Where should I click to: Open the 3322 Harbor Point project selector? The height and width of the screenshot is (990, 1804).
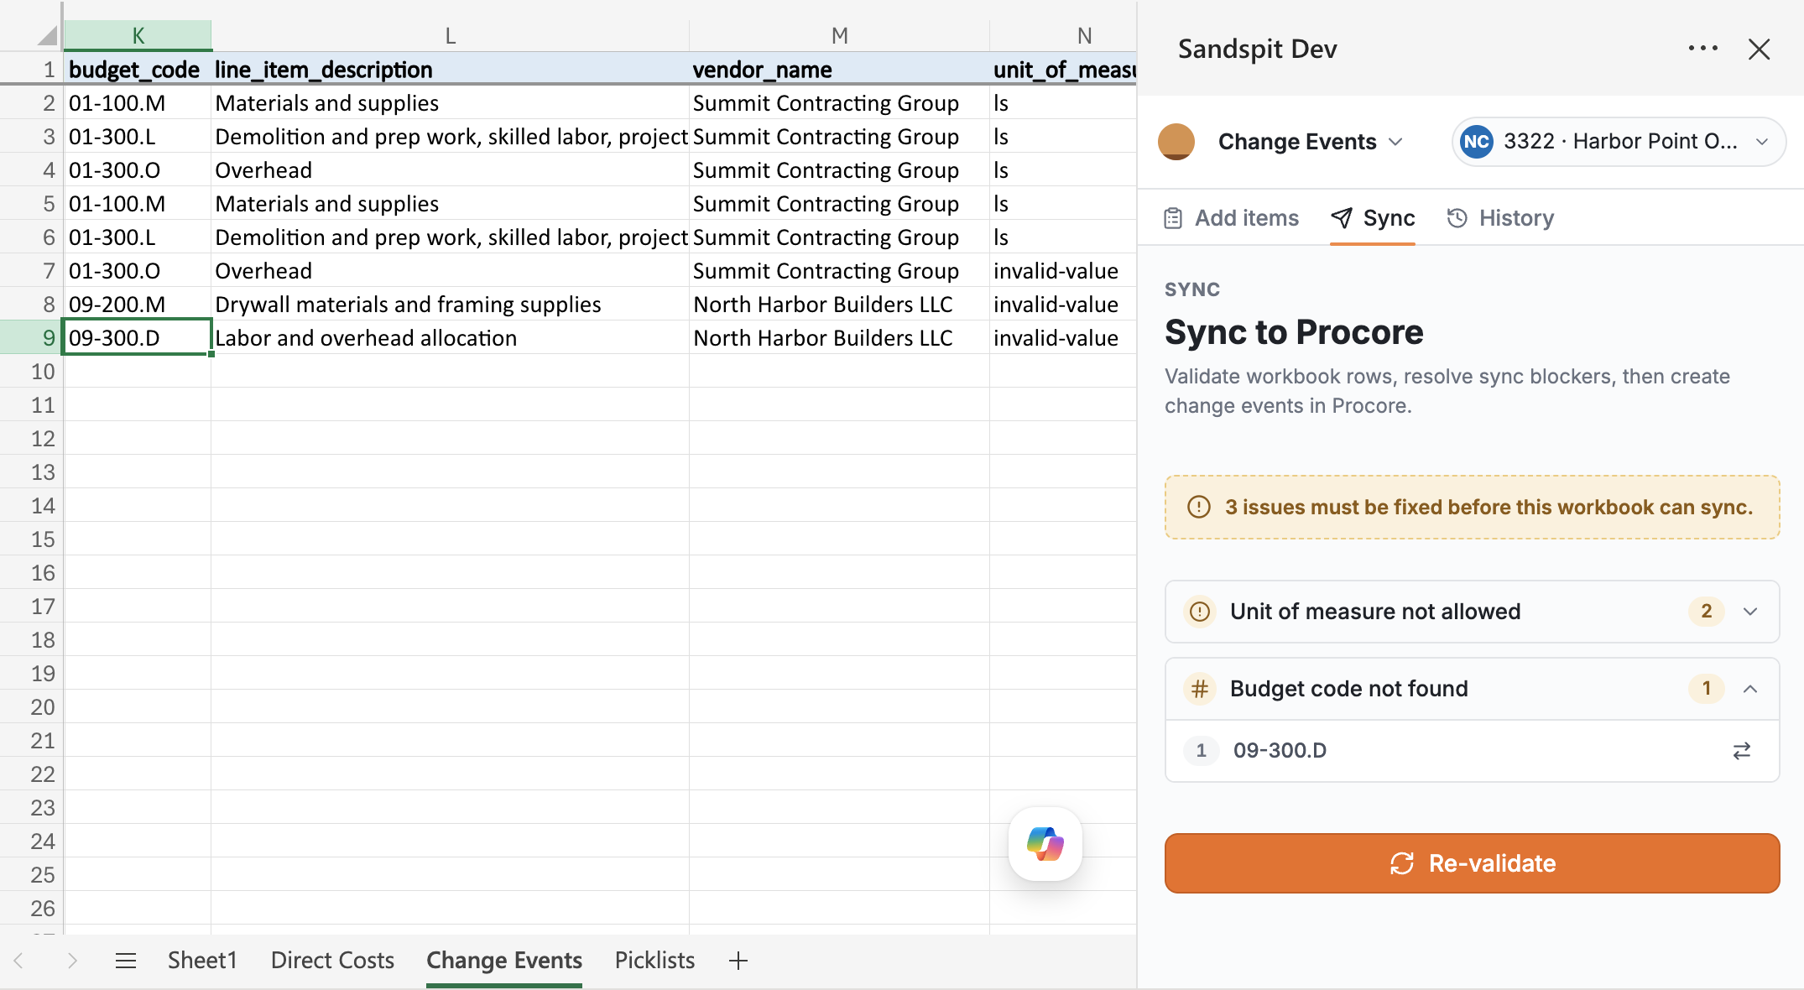click(1618, 142)
